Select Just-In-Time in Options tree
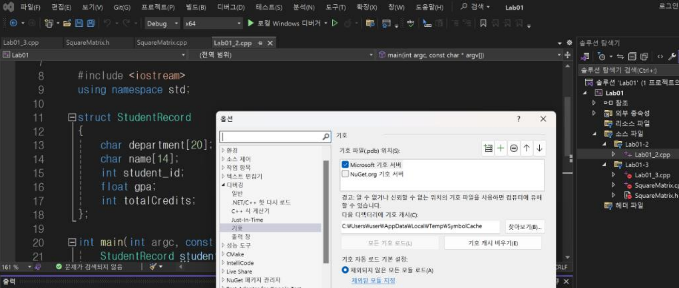Image resolution: width=679 pixels, height=288 pixels. (247, 220)
